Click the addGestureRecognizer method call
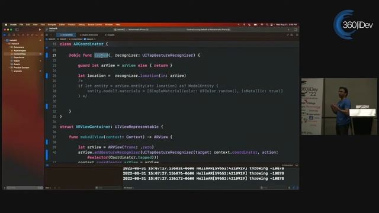The height and width of the screenshot is (213, 379). pyautogui.click(x=117, y=153)
